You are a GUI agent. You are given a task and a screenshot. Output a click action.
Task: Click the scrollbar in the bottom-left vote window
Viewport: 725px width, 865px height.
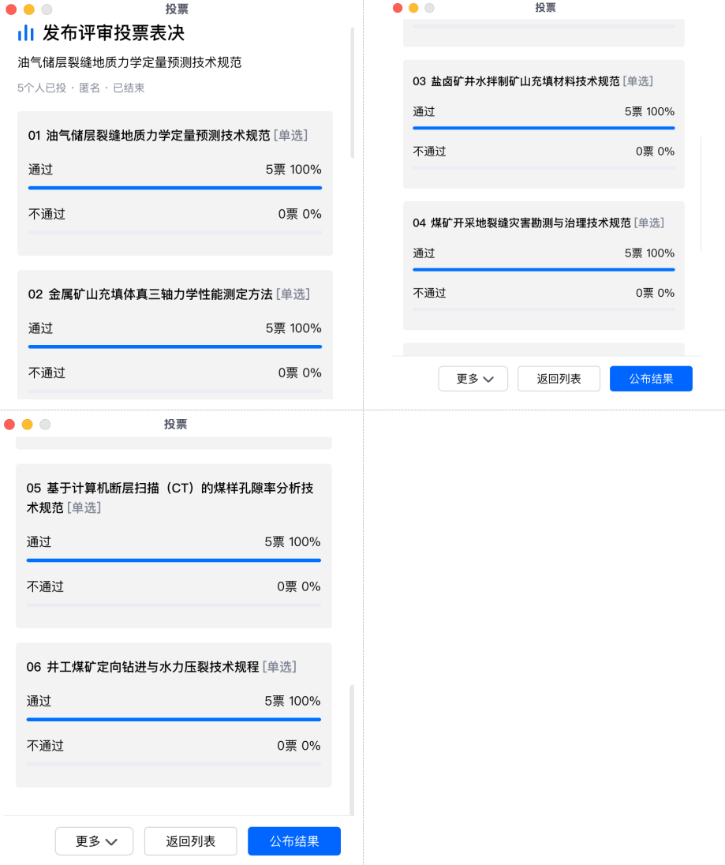click(352, 750)
